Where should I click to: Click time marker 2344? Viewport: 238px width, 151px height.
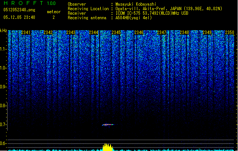tap(94, 32)
